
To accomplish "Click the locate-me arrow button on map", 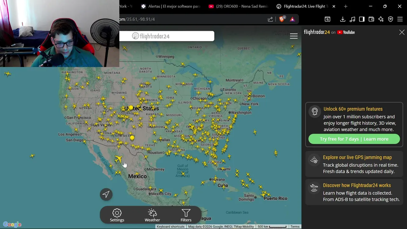I will tap(106, 194).
